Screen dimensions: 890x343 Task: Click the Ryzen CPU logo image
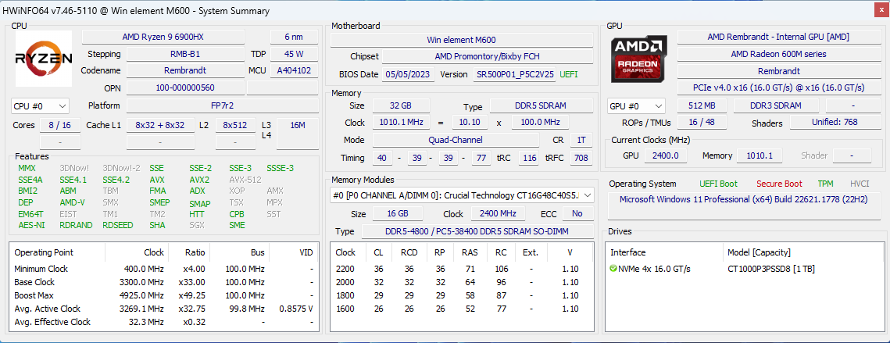tap(43, 59)
